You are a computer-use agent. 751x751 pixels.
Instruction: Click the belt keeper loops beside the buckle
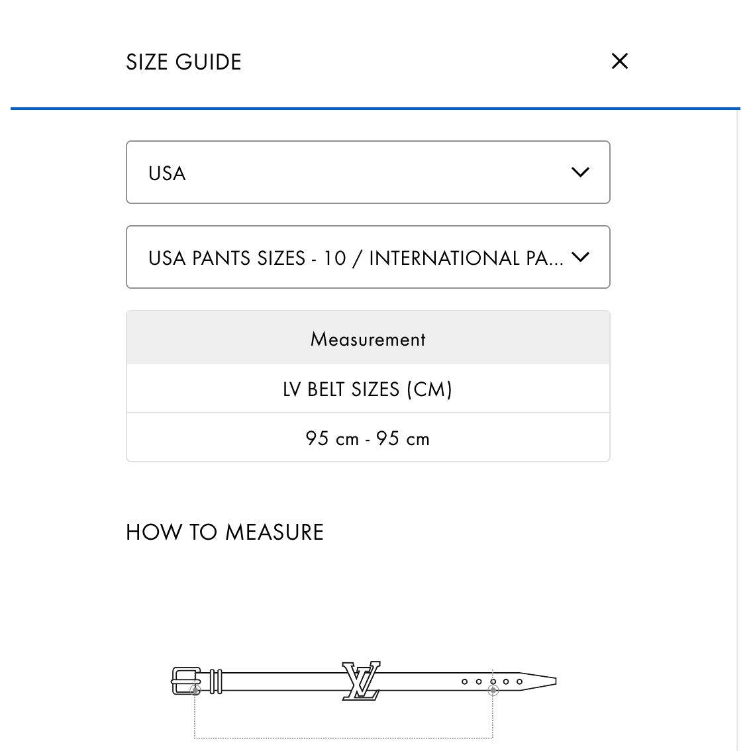click(x=215, y=681)
